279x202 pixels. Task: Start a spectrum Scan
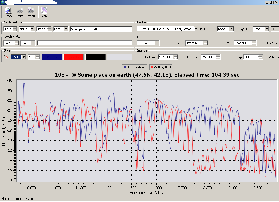[x=44, y=12]
